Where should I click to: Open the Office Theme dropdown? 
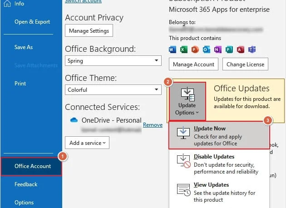[x=113, y=89]
